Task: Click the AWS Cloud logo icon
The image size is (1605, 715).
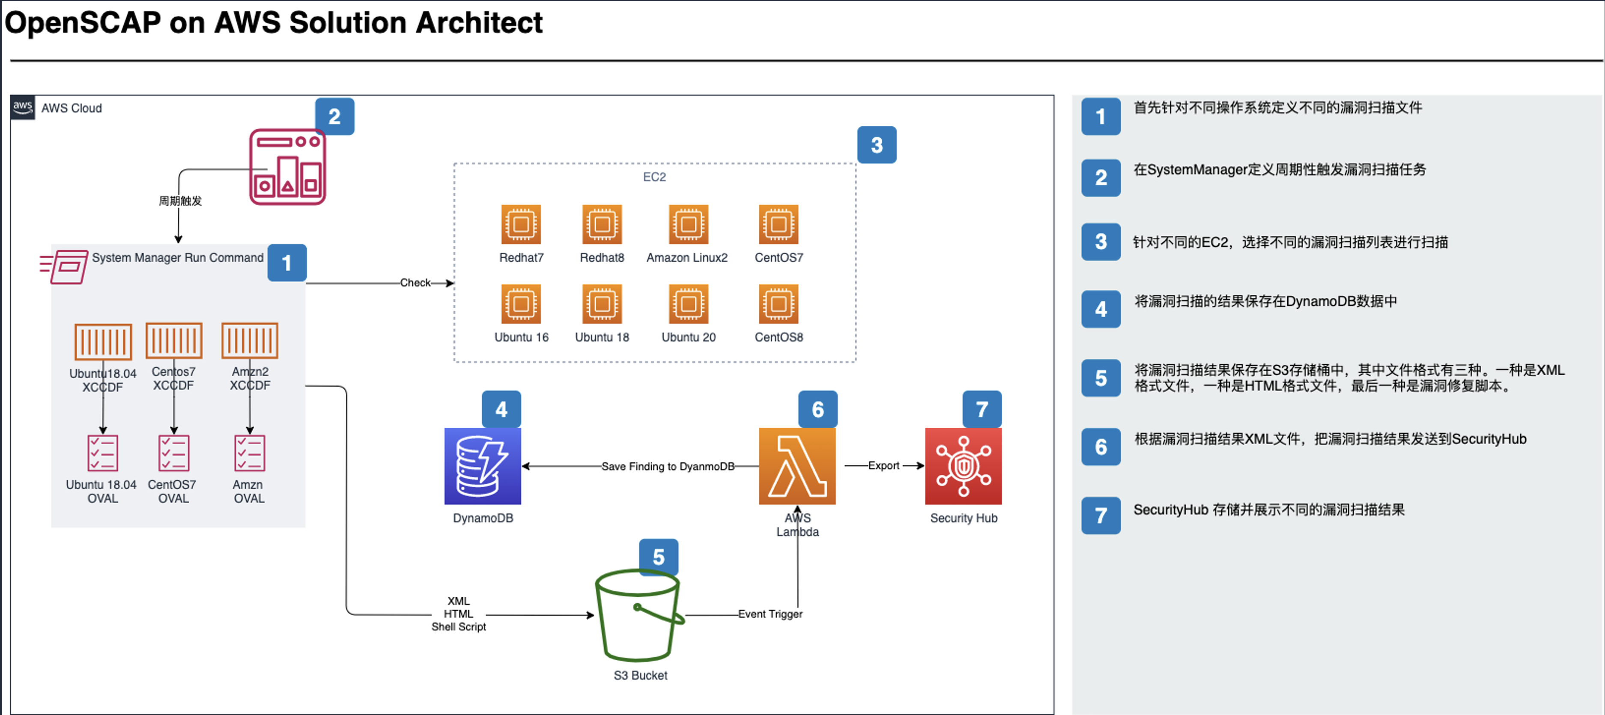Action: (22, 108)
